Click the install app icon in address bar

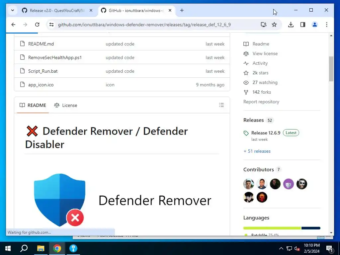pos(263,25)
